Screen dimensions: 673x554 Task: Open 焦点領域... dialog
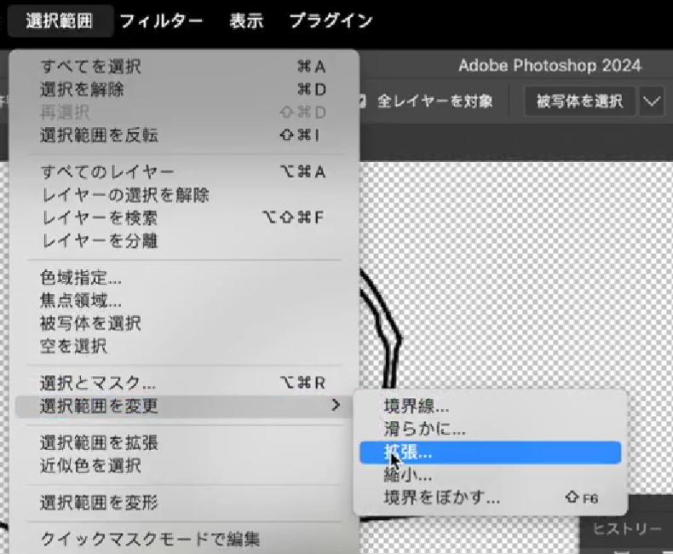[185, 300]
